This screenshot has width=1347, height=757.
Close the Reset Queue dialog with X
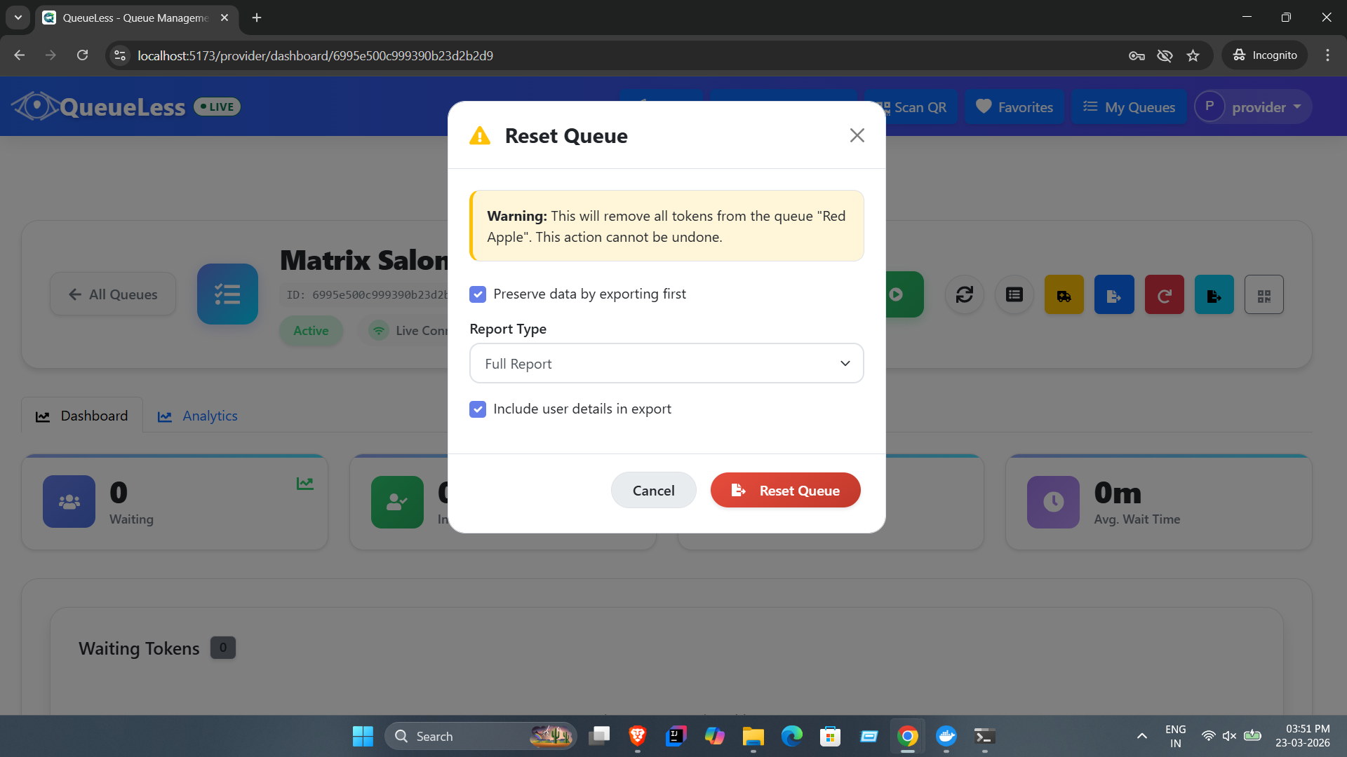(x=857, y=135)
